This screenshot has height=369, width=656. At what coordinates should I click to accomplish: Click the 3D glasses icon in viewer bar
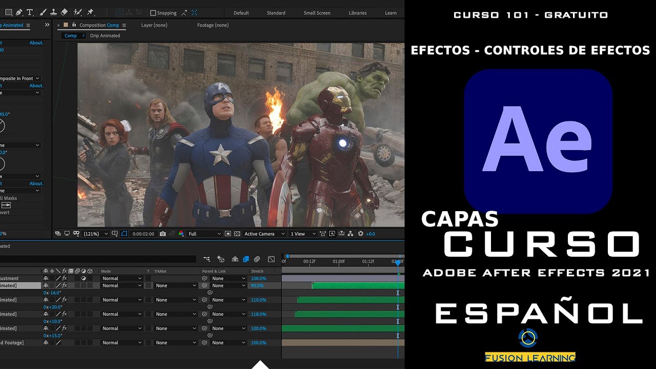point(76,234)
